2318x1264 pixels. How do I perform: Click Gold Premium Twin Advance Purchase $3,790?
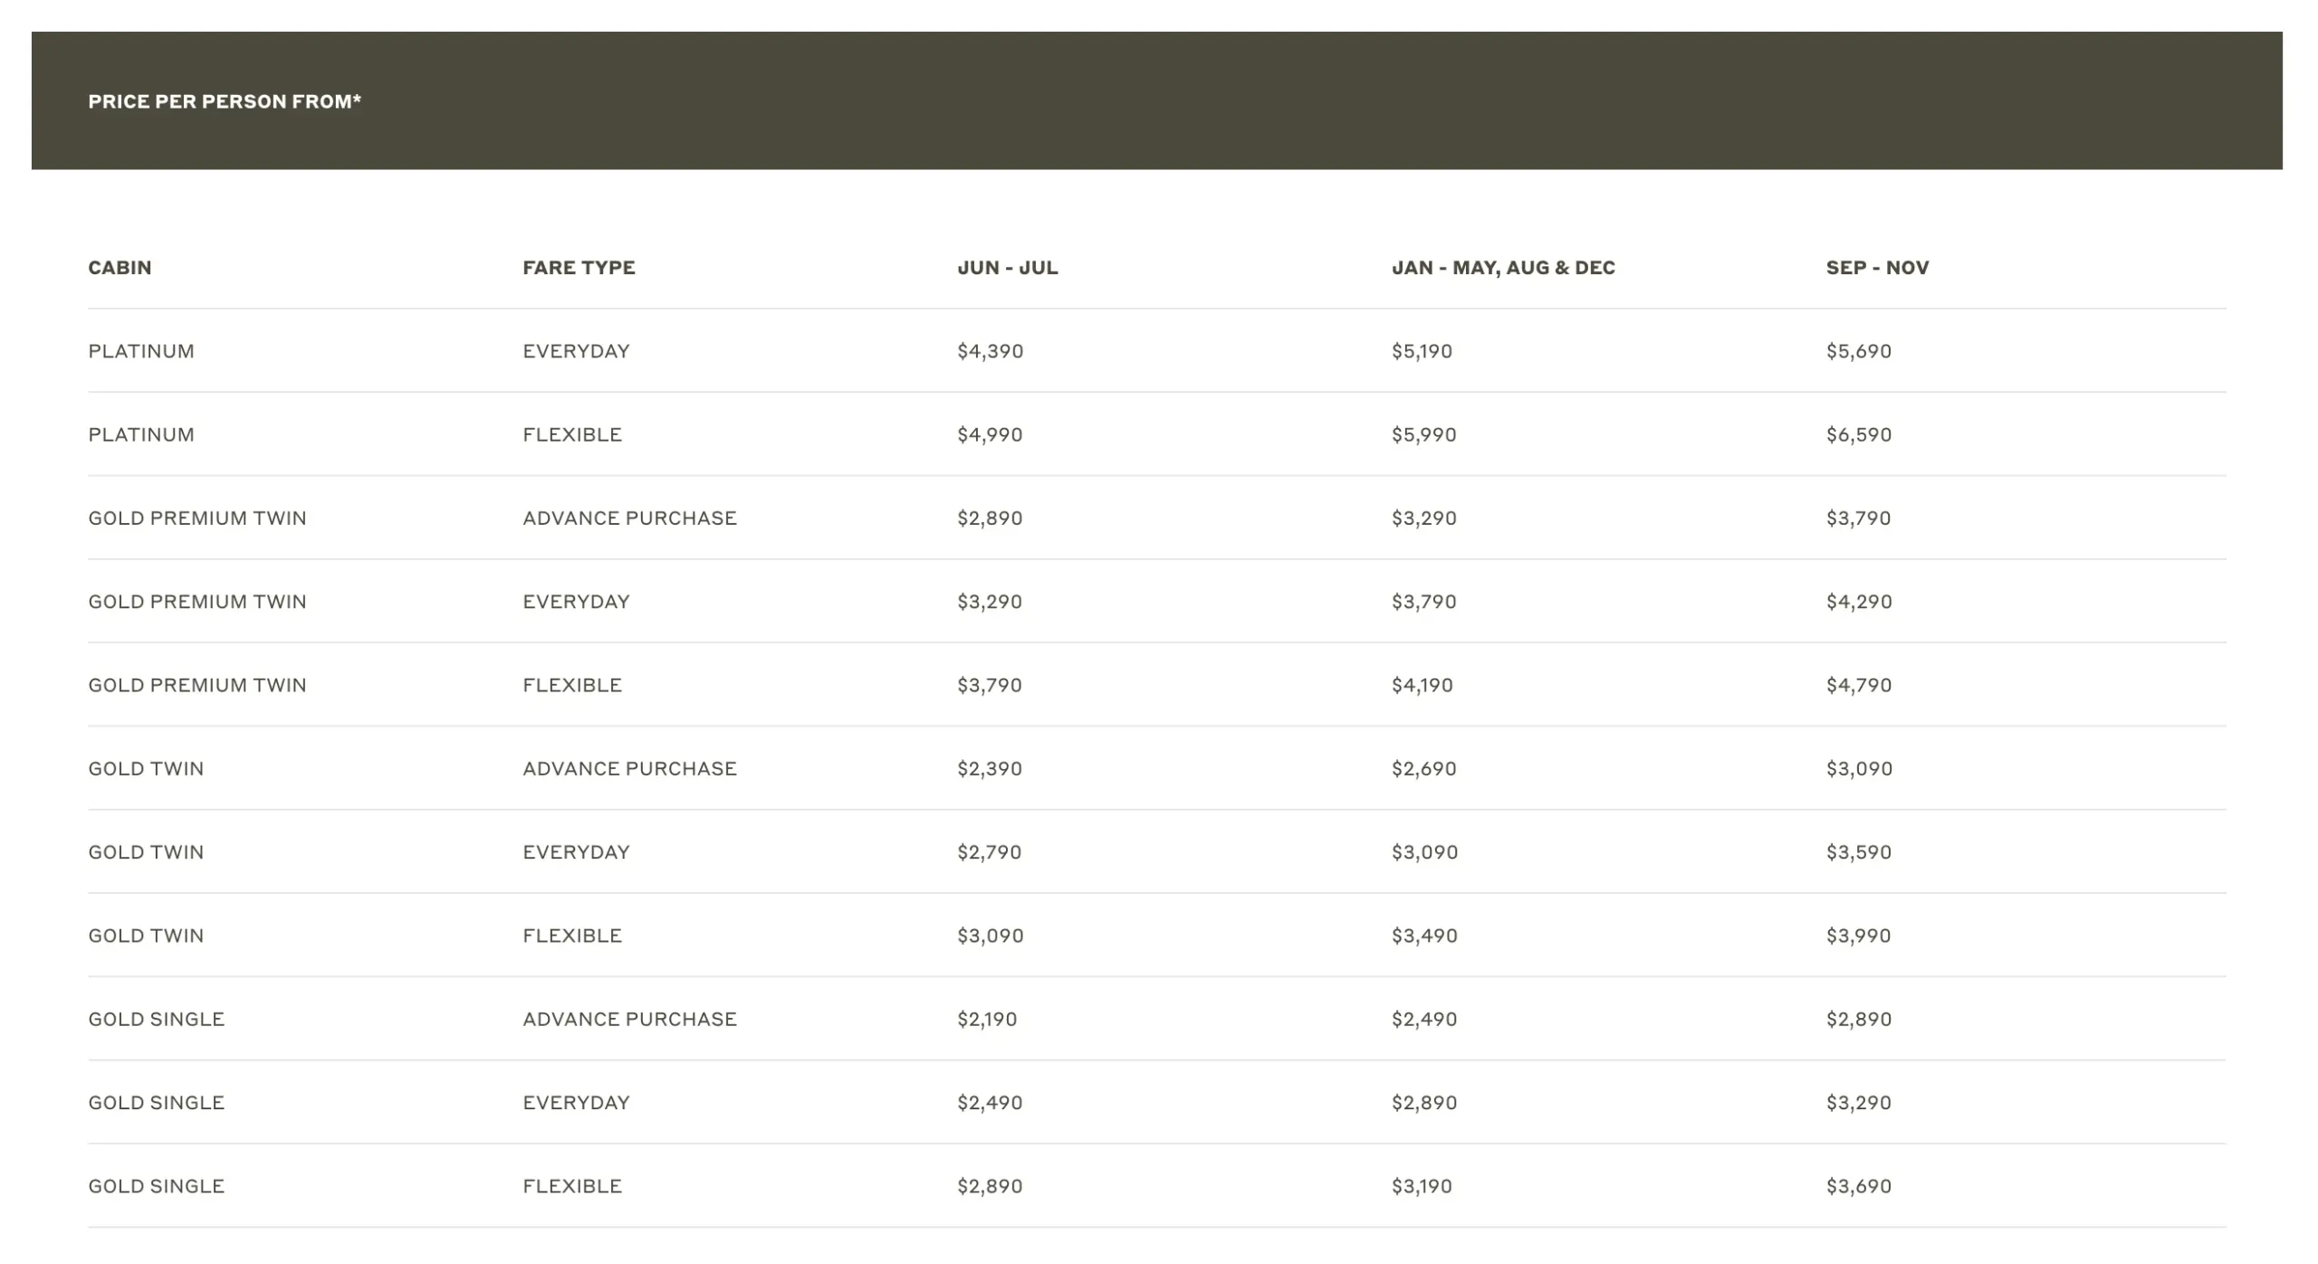click(1858, 518)
